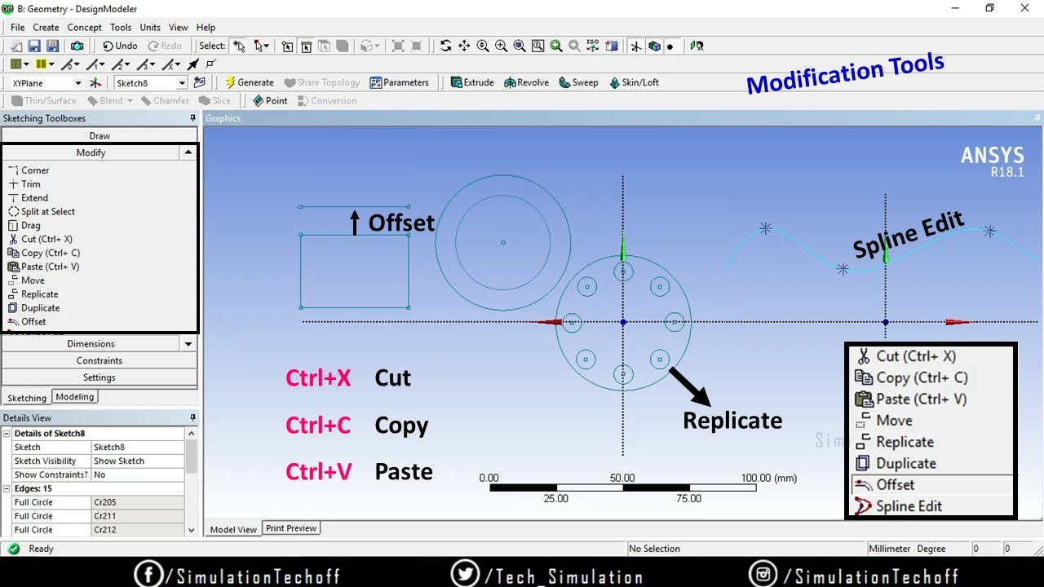Click the New Selection arrow icon
The height and width of the screenshot is (587, 1044).
237,46
